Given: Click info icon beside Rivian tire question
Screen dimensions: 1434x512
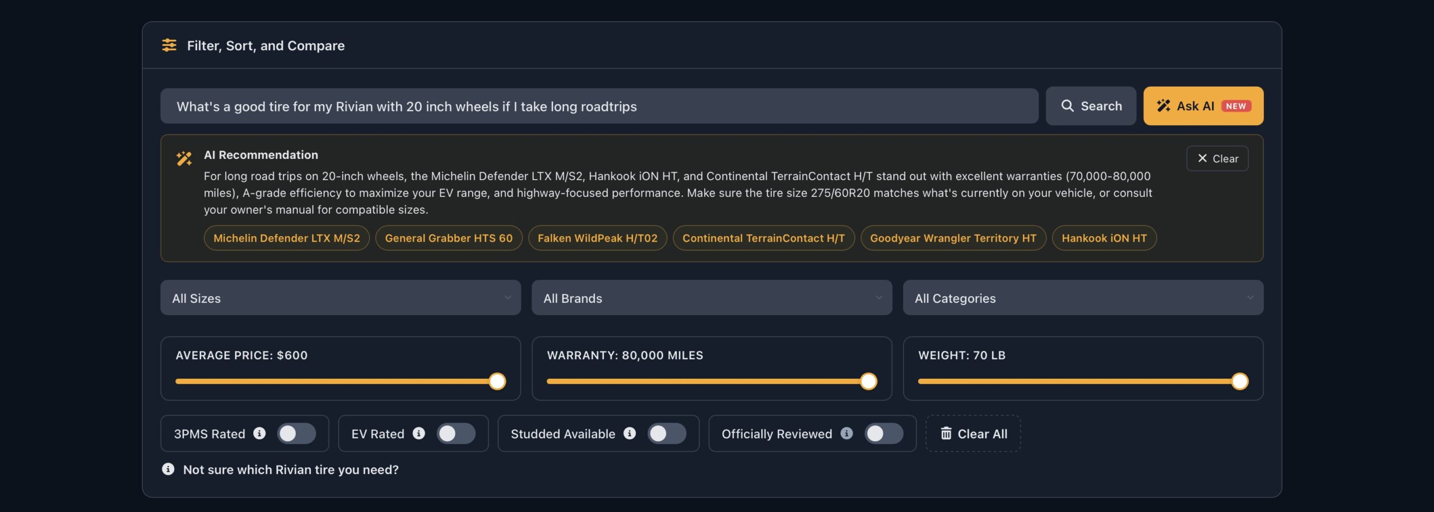Looking at the screenshot, I should tap(168, 469).
